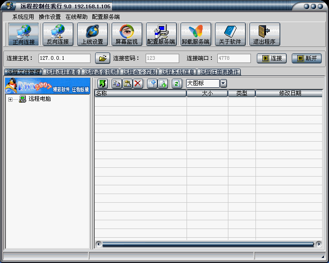Expand the 远程电脑 tree node

pos(10,99)
